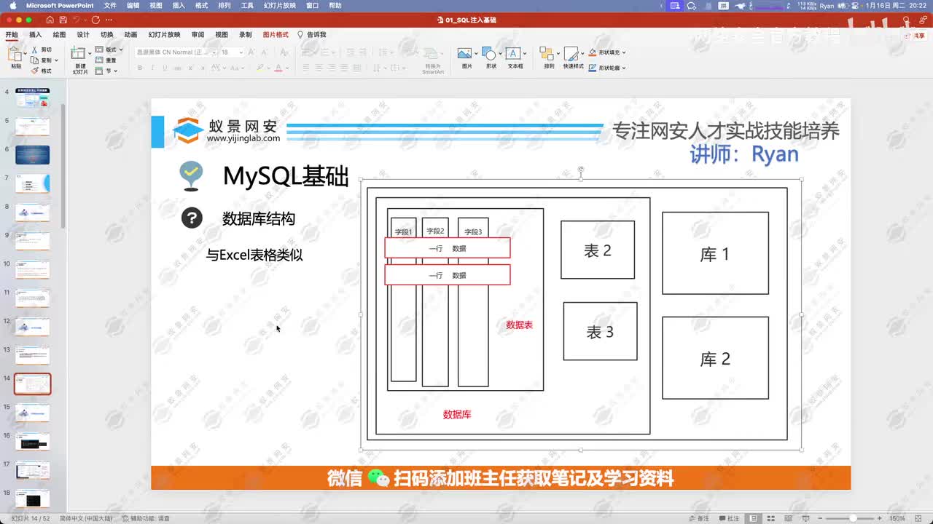Screen dimensions: 933x524
Task: Copy selection with the 复制 icon
Action: click(34, 60)
